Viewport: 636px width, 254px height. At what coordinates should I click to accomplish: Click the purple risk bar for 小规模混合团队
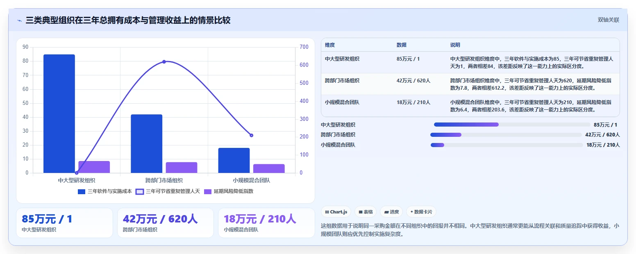point(269,168)
